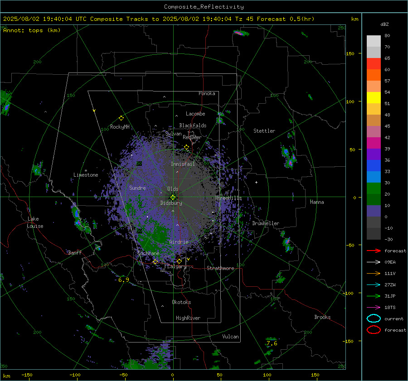Viewport: 408px width, 381px height.
Task: Click the km unit label at top-right
Action: [x=355, y=19]
